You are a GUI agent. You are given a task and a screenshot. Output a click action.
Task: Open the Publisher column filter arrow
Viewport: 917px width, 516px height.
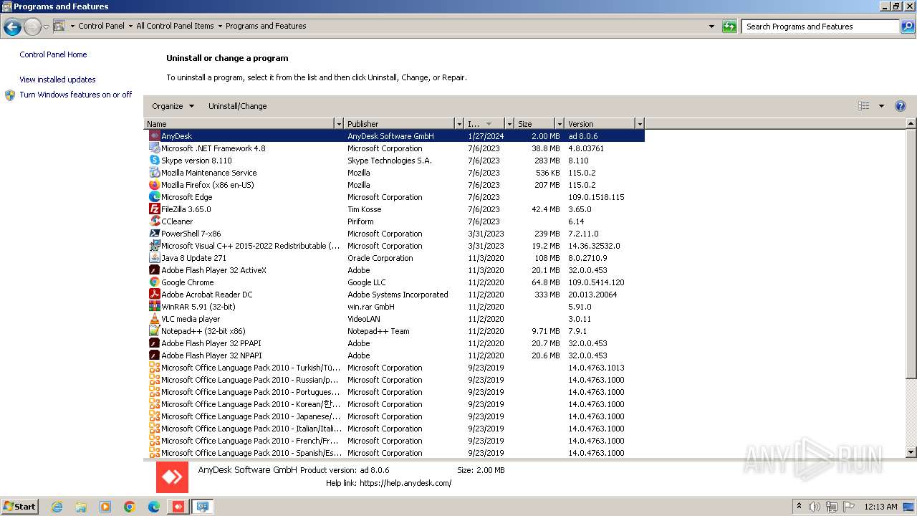(x=459, y=124)
